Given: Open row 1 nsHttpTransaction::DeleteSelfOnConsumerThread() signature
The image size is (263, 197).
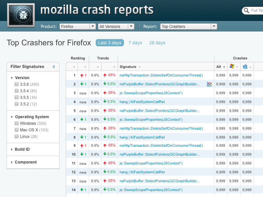Looking at the screenshot, I should (x=161, y=76).
